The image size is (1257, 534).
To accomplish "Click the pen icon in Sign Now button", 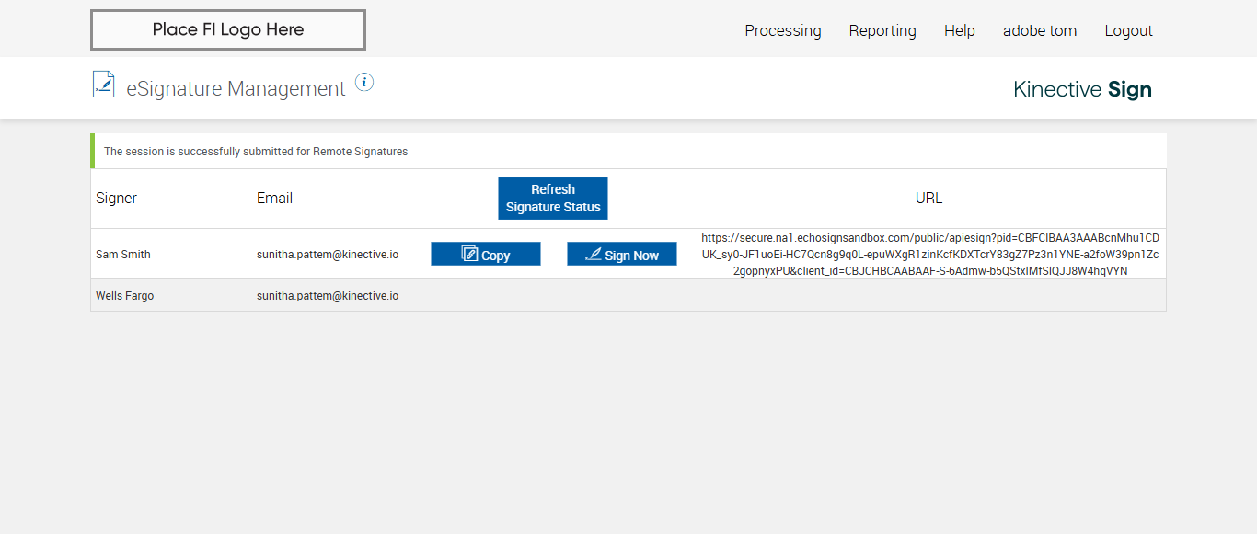I will tap(594, 254).
